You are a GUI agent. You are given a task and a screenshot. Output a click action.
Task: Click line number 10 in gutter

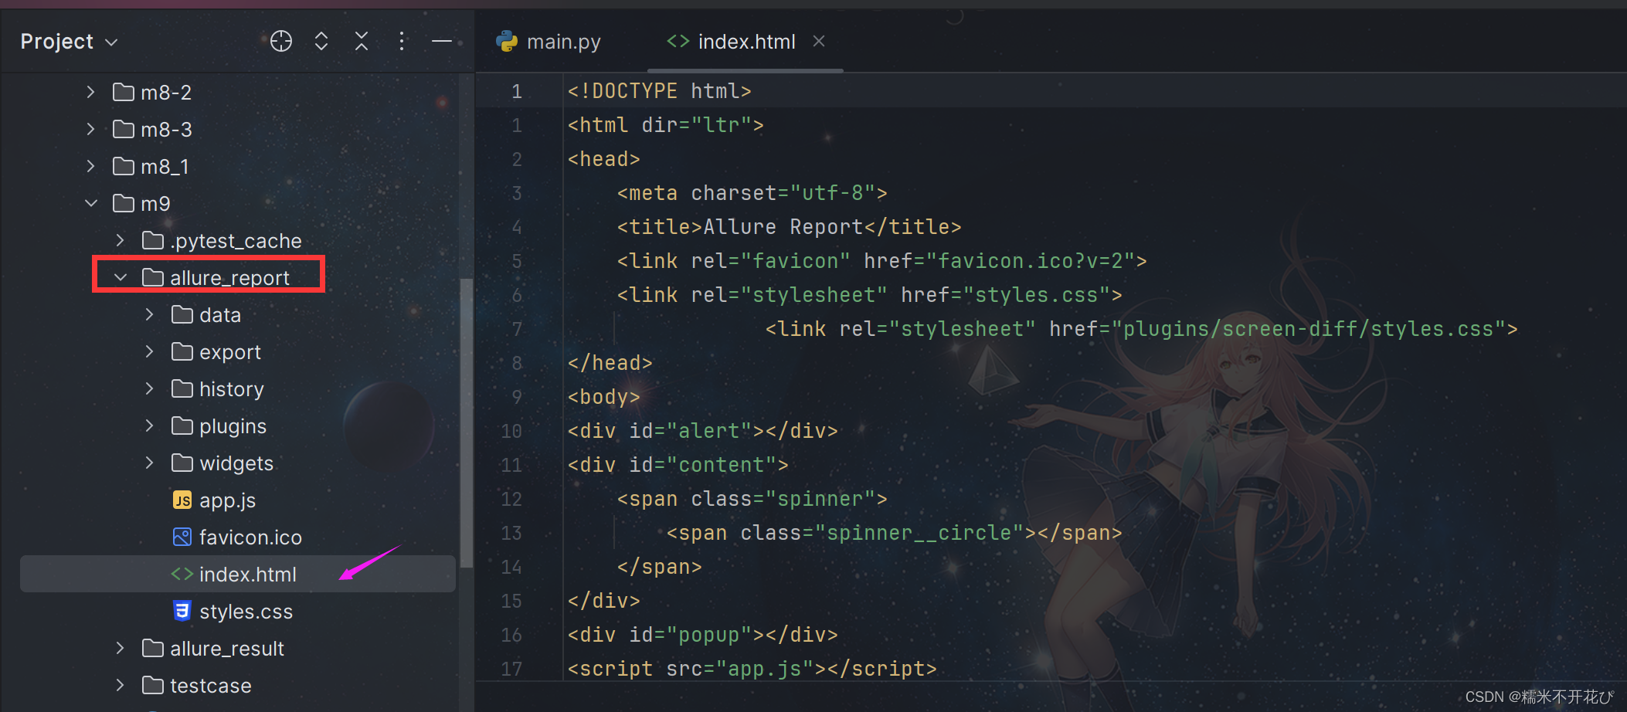511,431
